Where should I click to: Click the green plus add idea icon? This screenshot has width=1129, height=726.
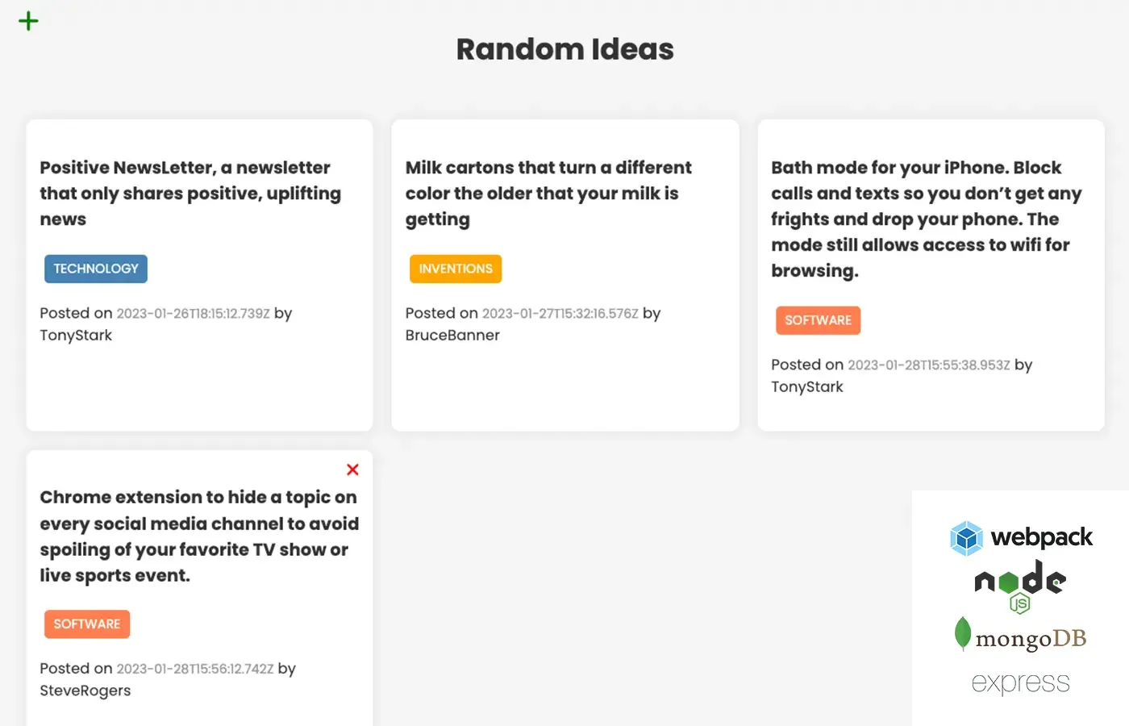coord(28,21)
